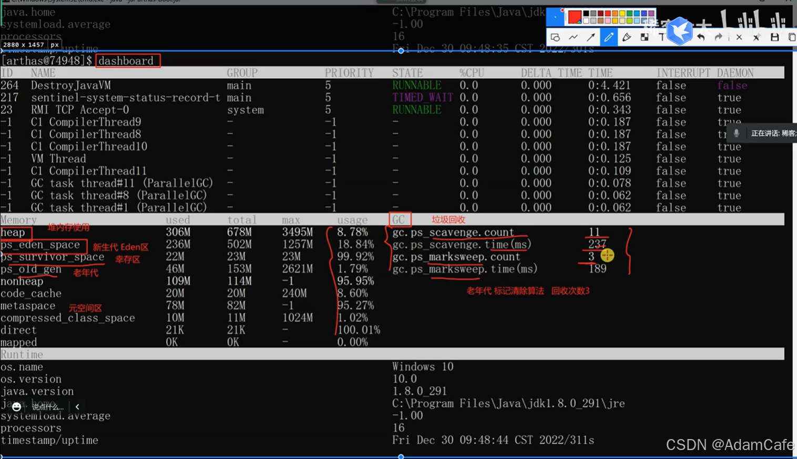The image size is (797, 459).
Task: Open the emoji smiley picker
Action: click(x=16, y=406)
